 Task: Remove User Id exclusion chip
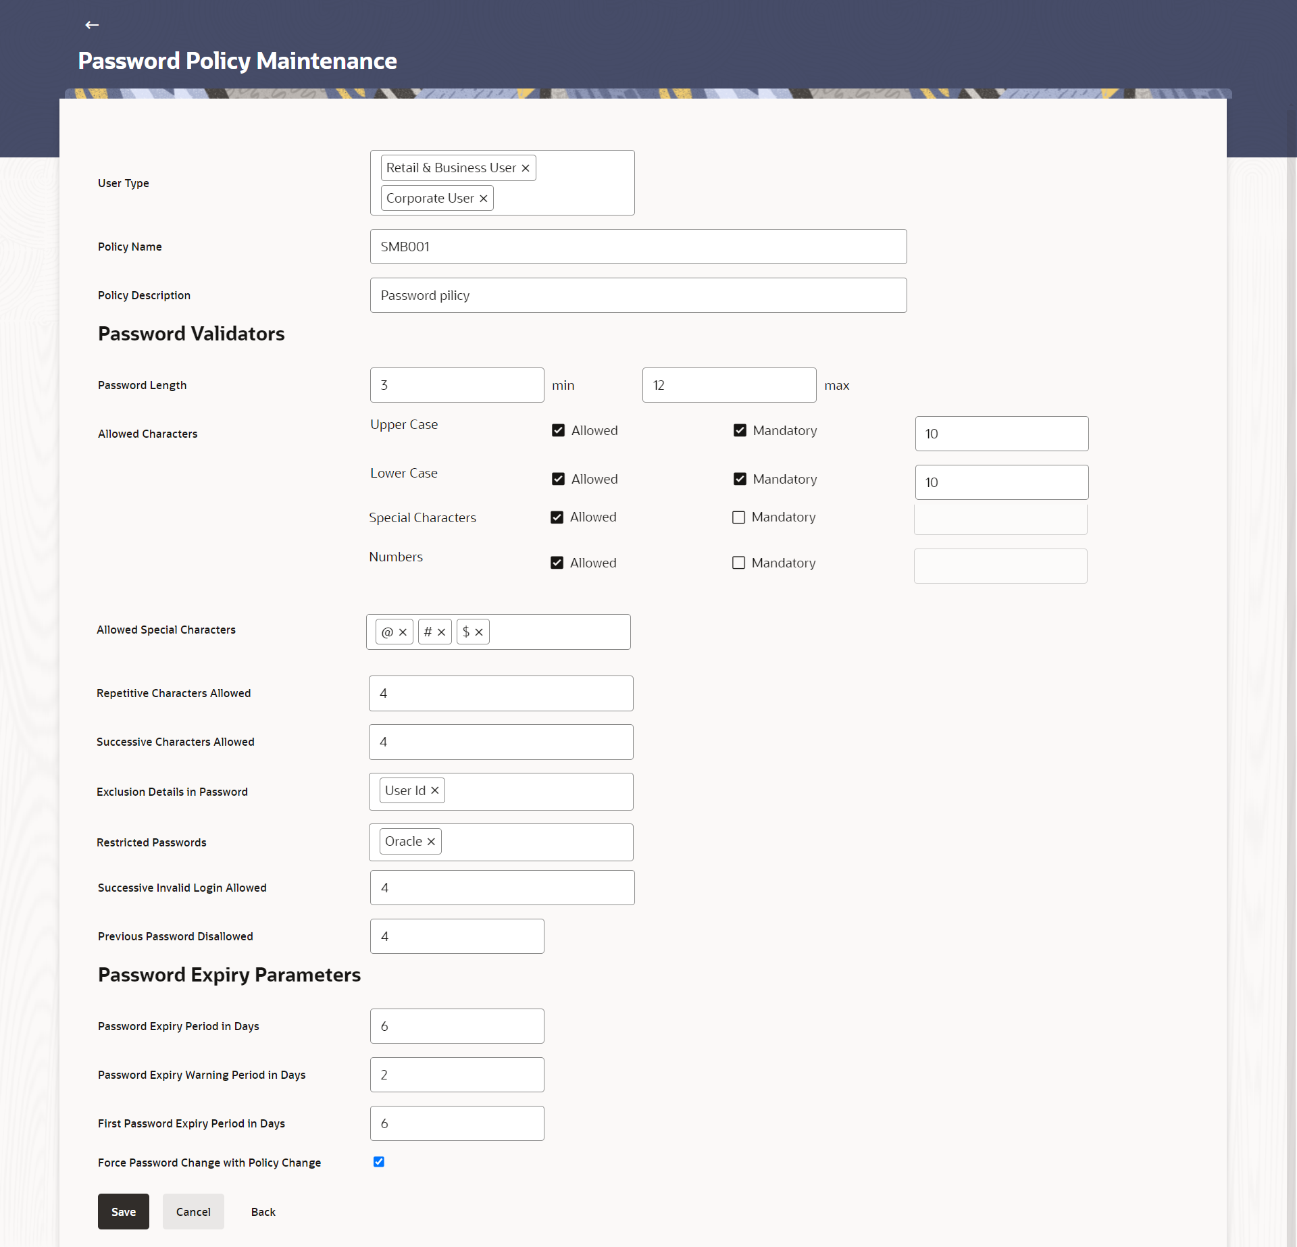[x=435, y=790]
